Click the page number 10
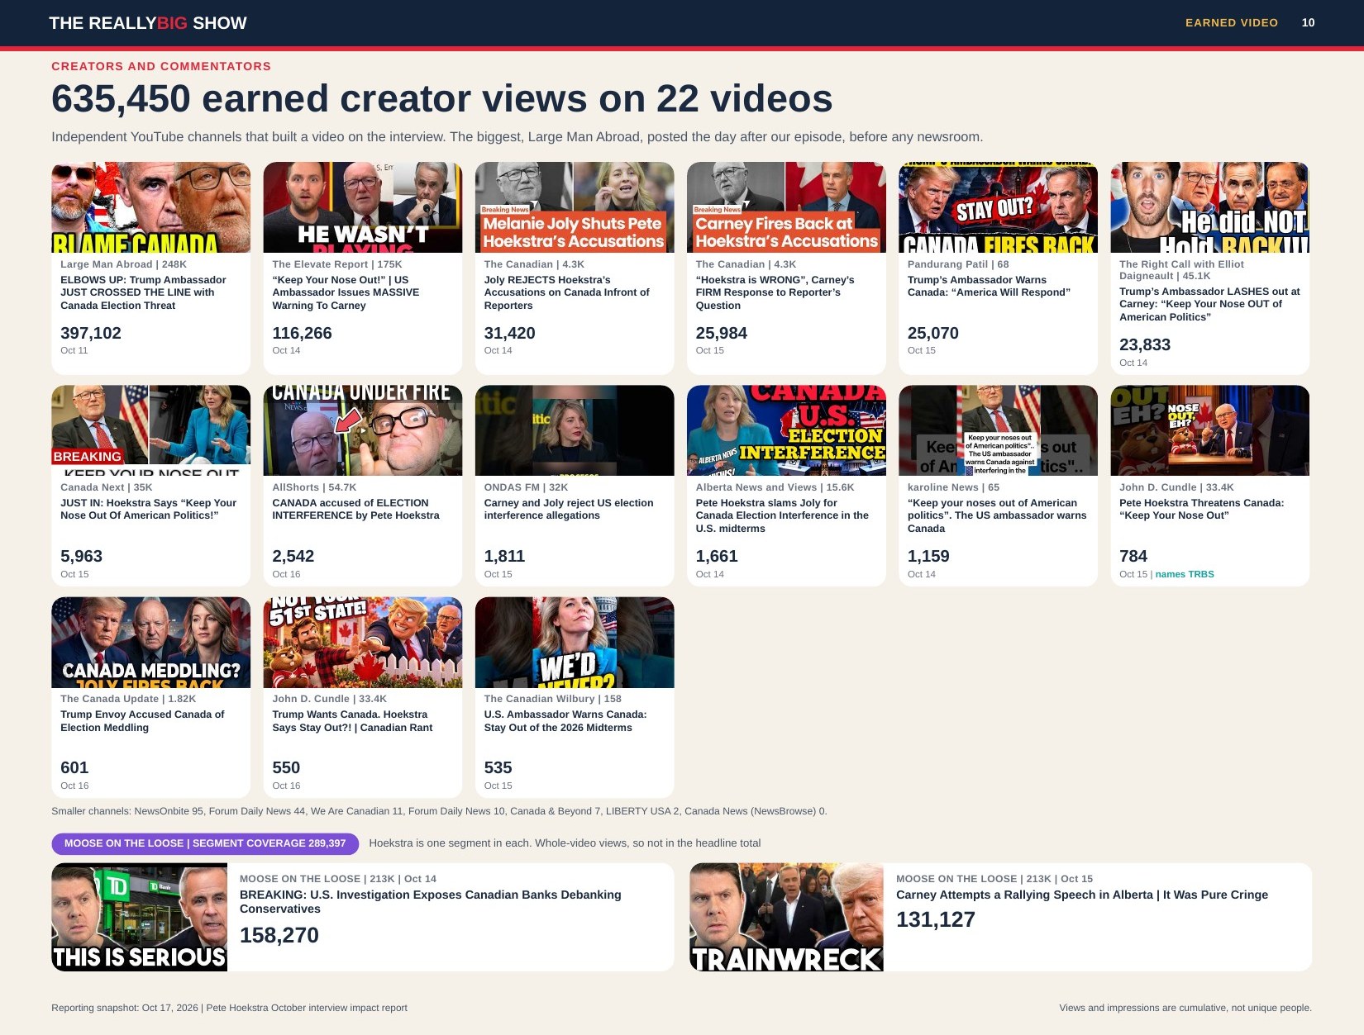Viewport: 1364px width, 1035px height. (1308, 23)
